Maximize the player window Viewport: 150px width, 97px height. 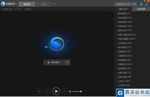coord(144,1)
